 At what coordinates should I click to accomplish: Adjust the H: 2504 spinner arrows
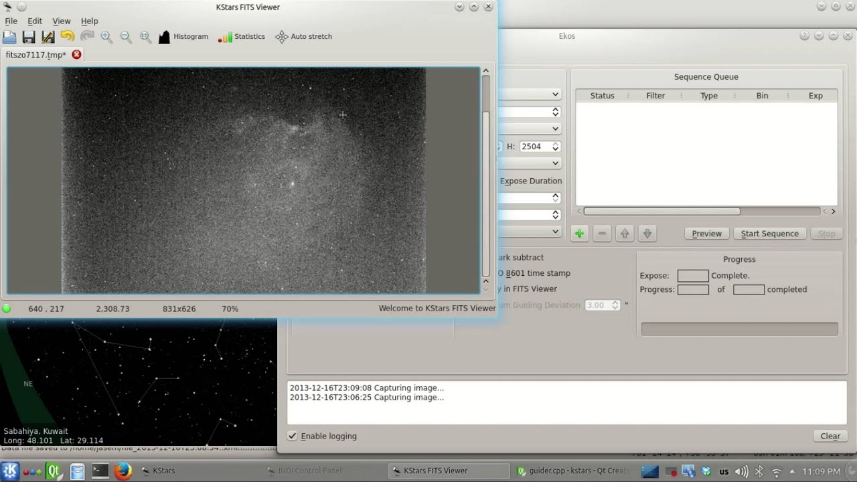click(555, 146)
